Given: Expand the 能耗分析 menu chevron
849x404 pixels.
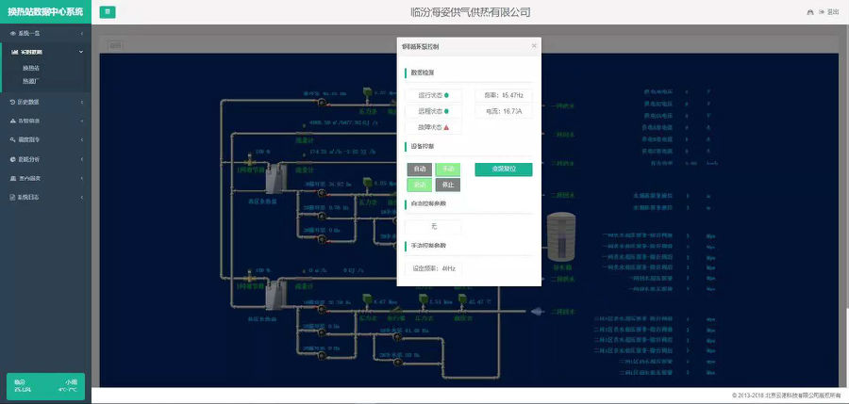Looking at the screenshot, I should pyautogui.click(x=82, y=159).
